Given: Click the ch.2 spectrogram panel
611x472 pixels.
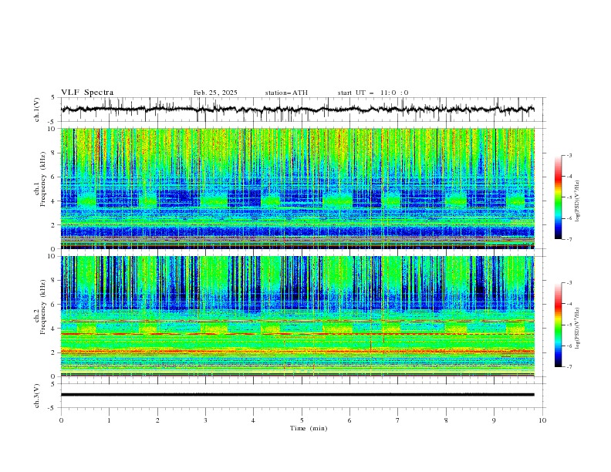Looking at the screenshot, I should tap(298, 316).
